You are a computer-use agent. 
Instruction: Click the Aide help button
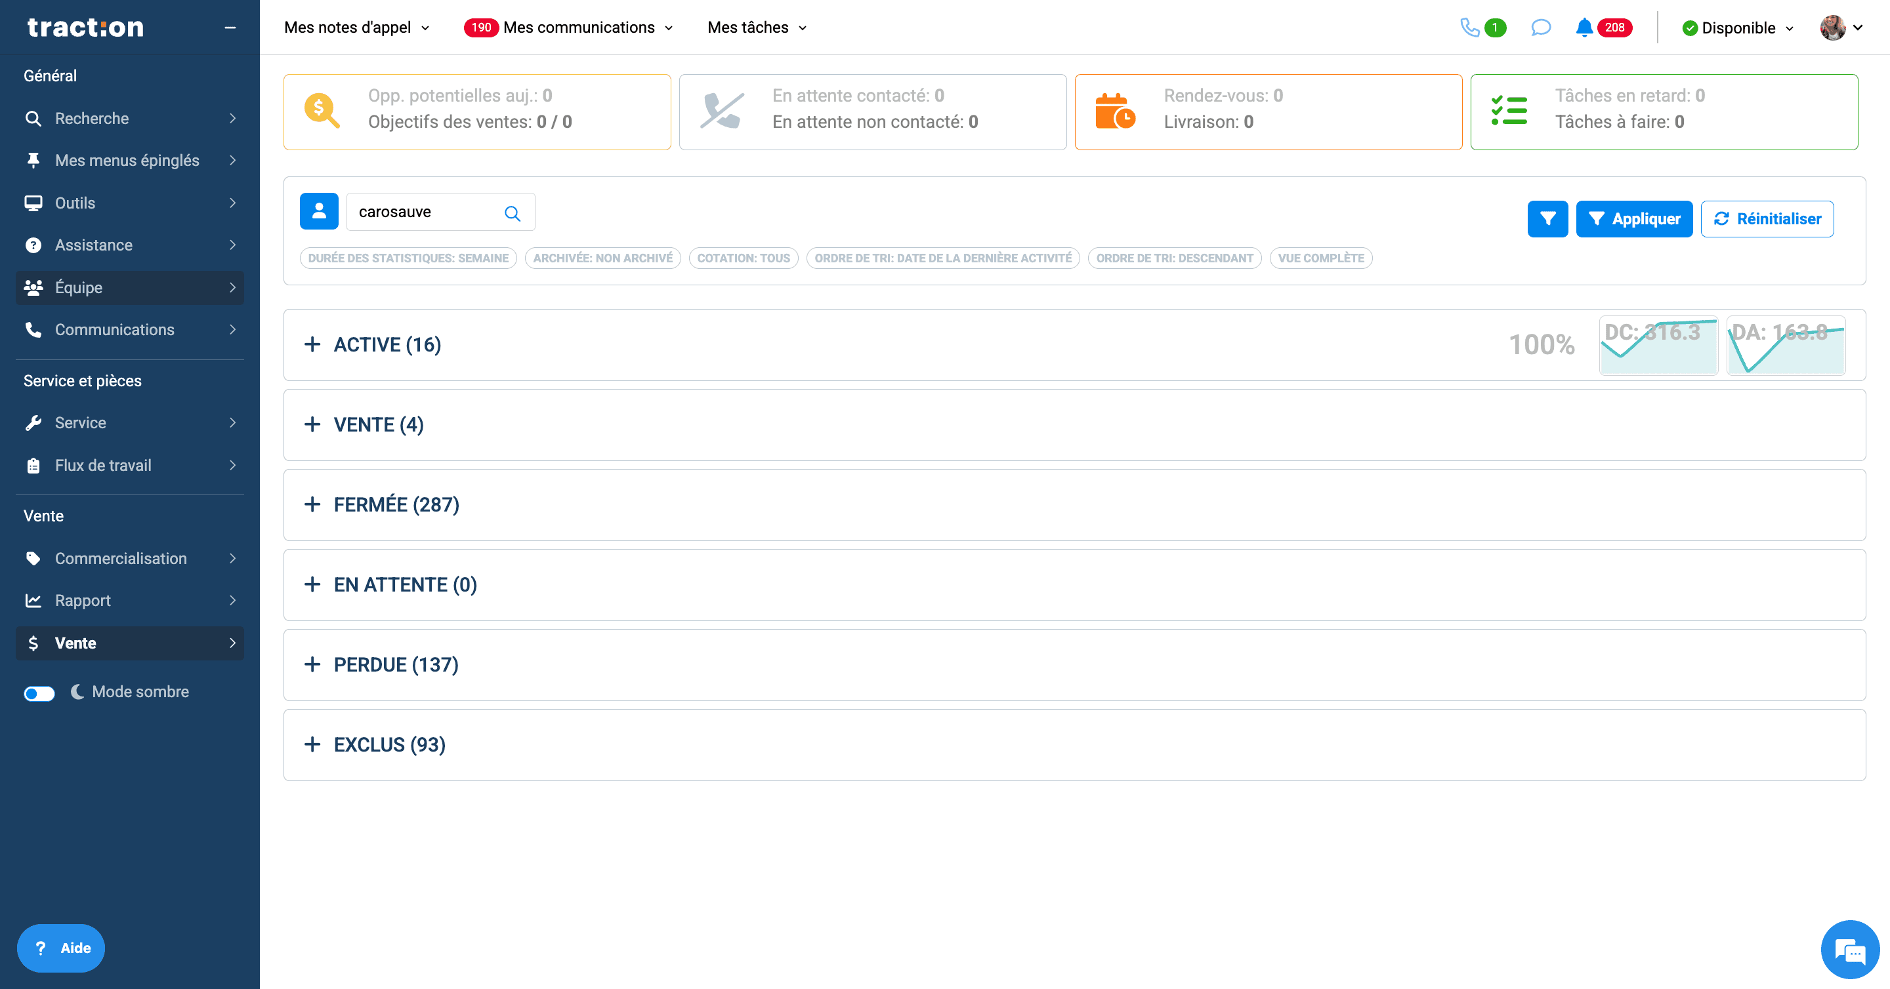[61, 948]
